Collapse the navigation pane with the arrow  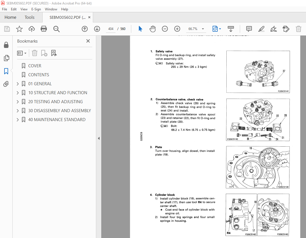(99, 138)
